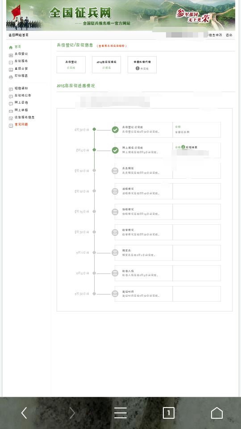
Task: Click the green checkmark for 网上报名 已完成
Action: [115, 150]
